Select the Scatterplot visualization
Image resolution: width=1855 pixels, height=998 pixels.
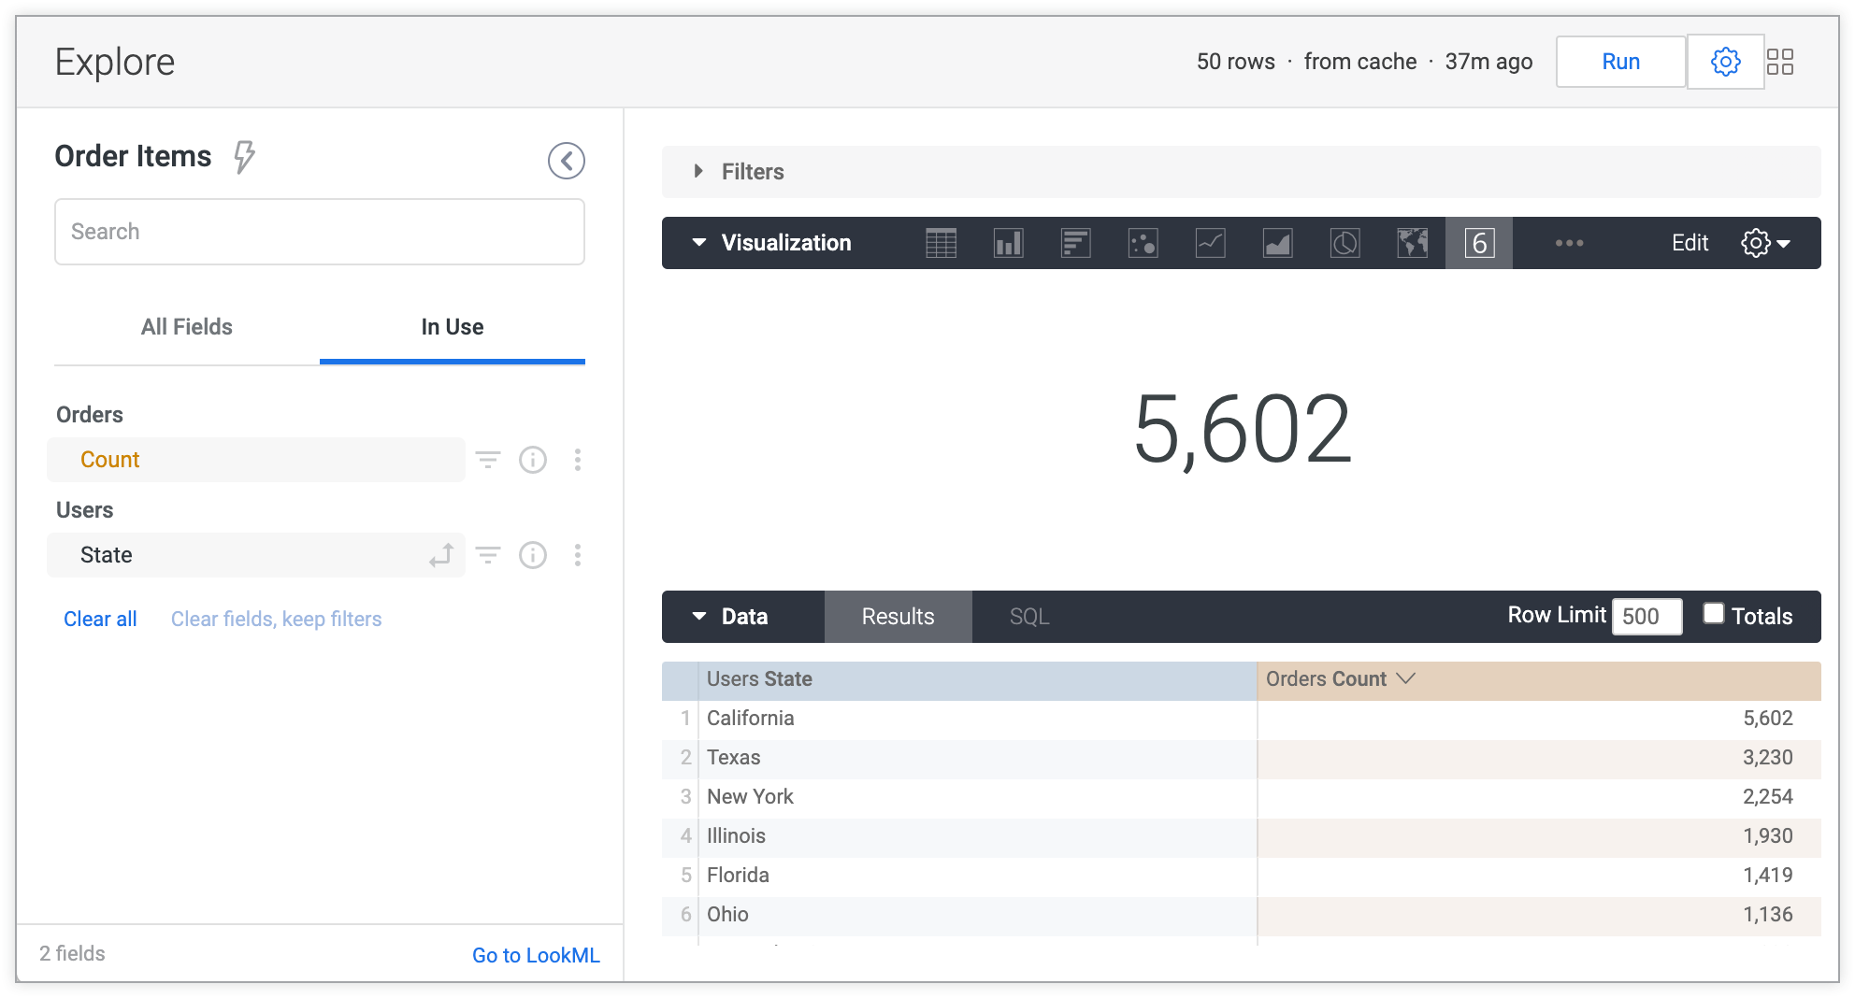(x=1143, y=243)
